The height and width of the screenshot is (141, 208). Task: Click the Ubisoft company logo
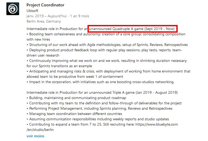(x=13, y=9)
